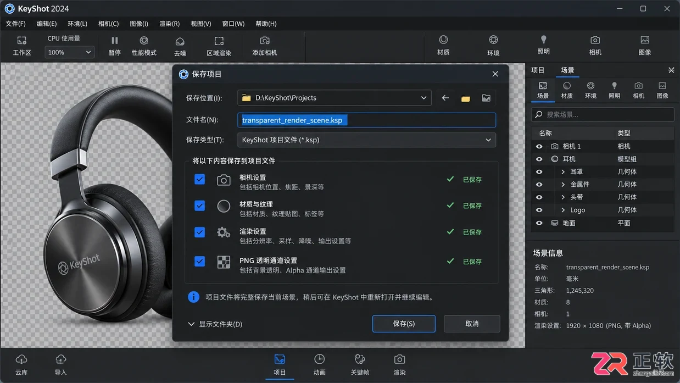Select the 环境 sub-tab icon in scene panel

pos(590,86)
